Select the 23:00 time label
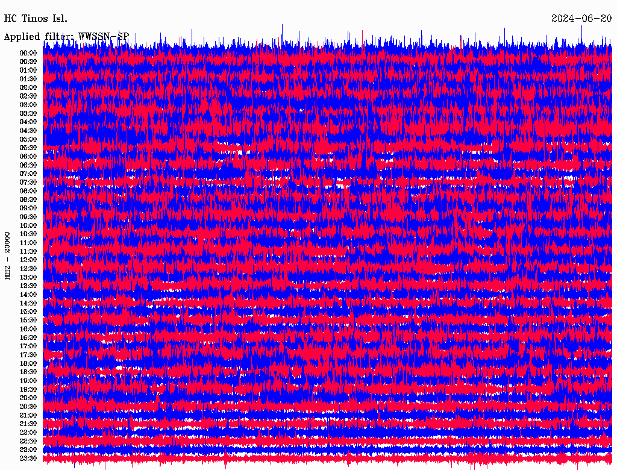The height and width of the screenshot is (470, 617). point(28,450)
